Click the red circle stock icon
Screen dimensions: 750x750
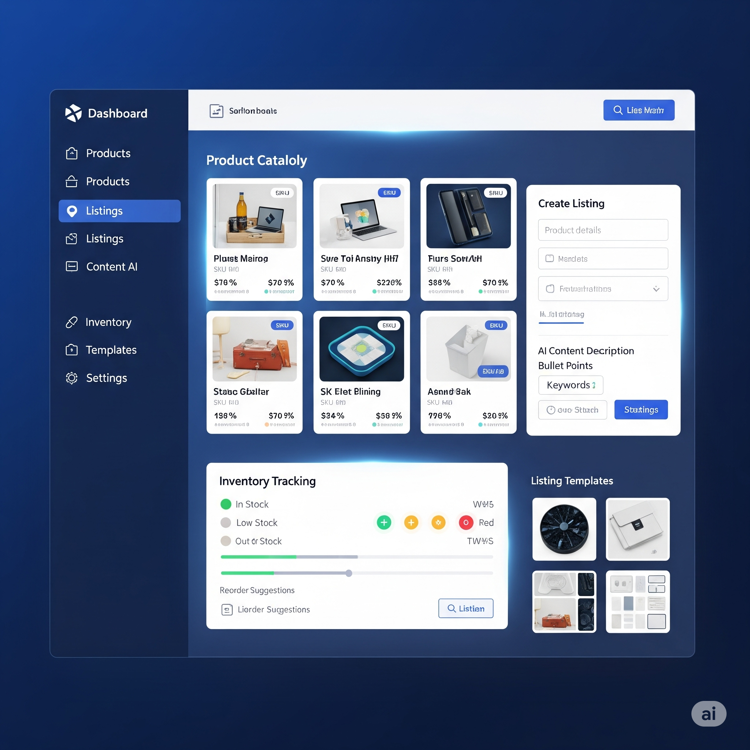(465, 523)
